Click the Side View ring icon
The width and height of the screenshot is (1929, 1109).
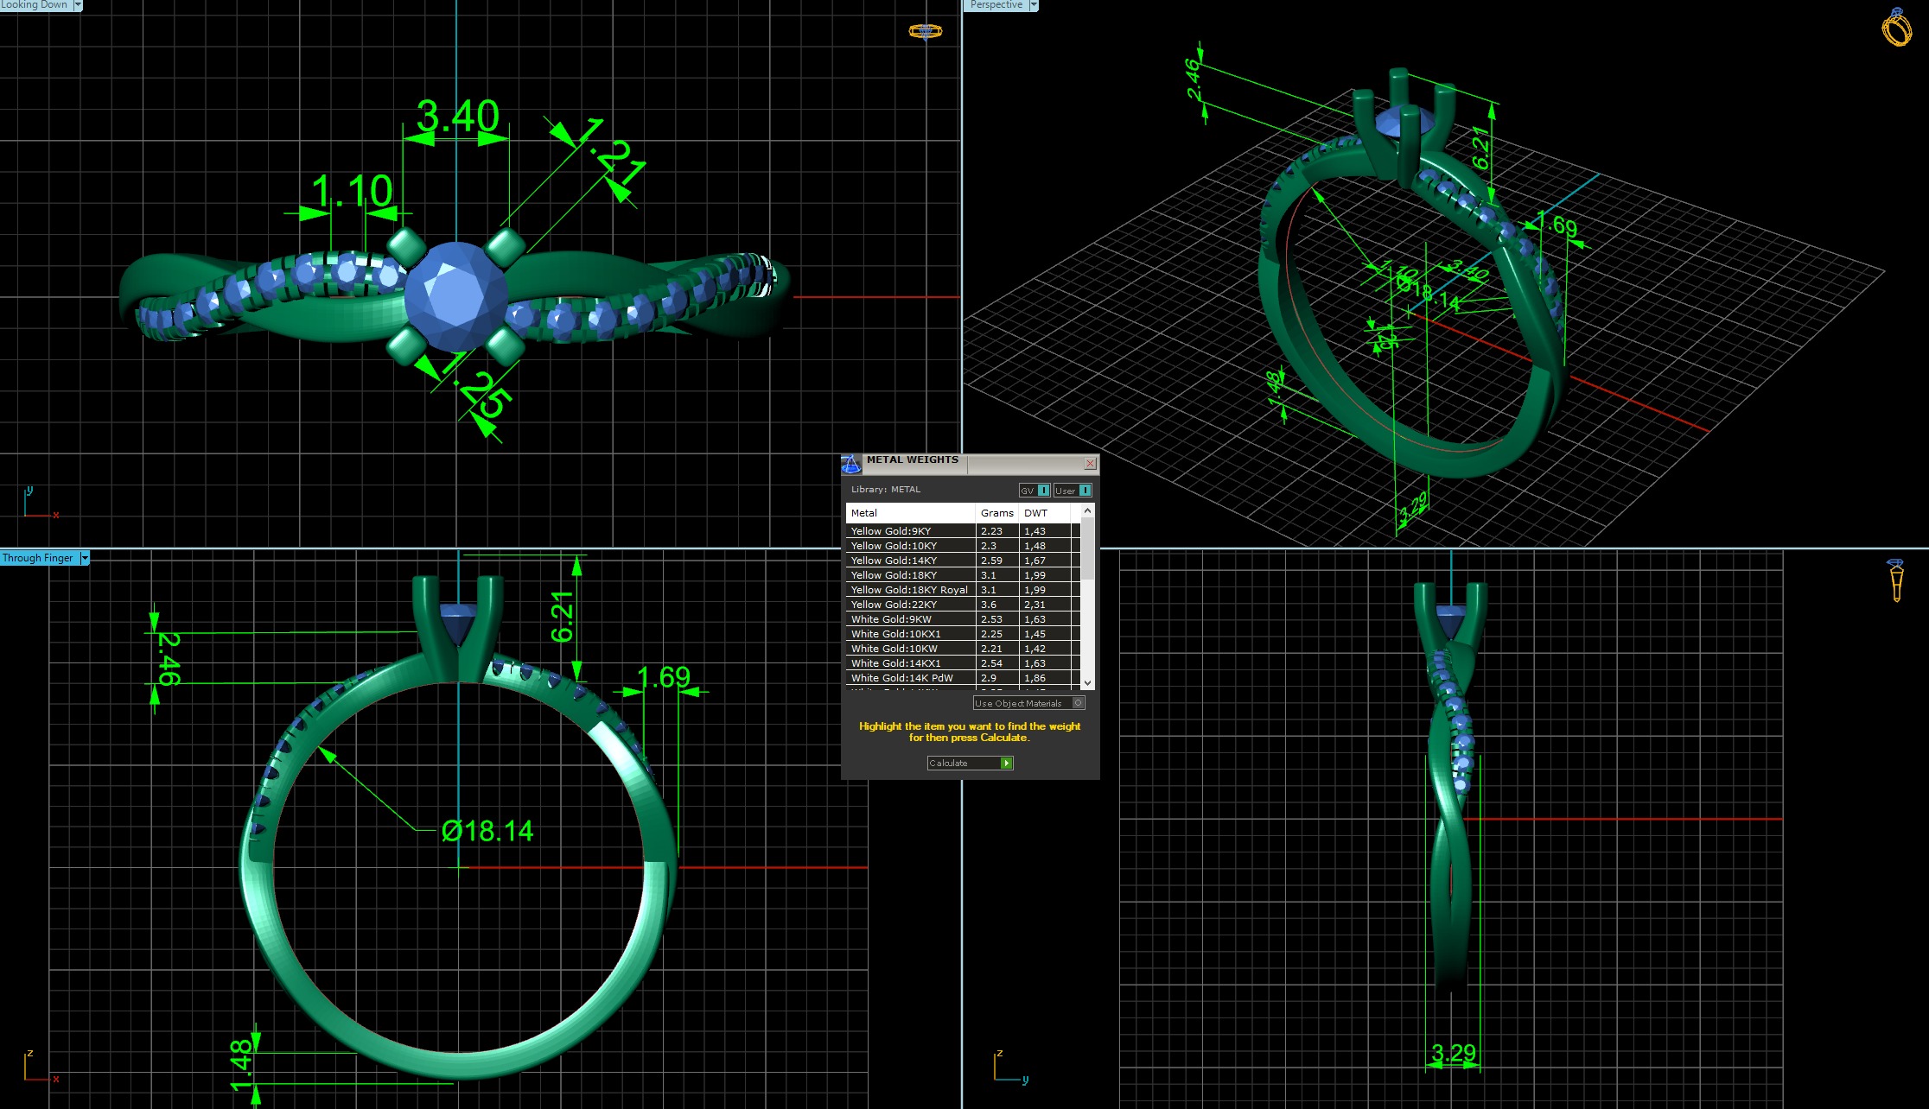tap(1896, 580)
